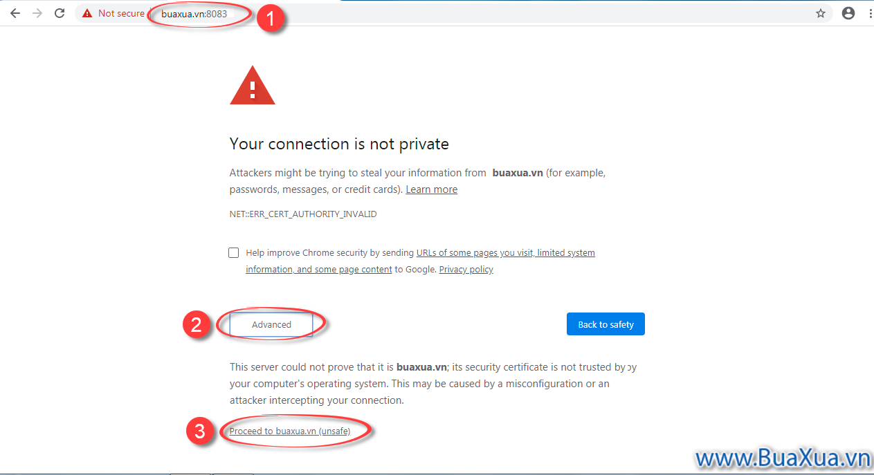This screenshot has width=874, height=475.
Task: Bookmark this page with star icon
Action: point(821,13)
